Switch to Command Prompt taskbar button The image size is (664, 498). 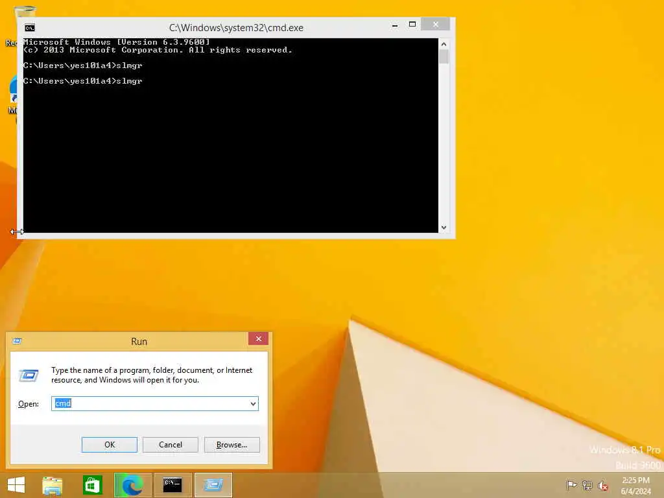point(172,485)
